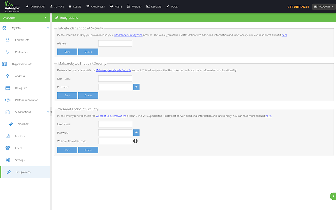336x210 pixels.
Task: Open the Reports menu
Action: [x=154, y=6]
